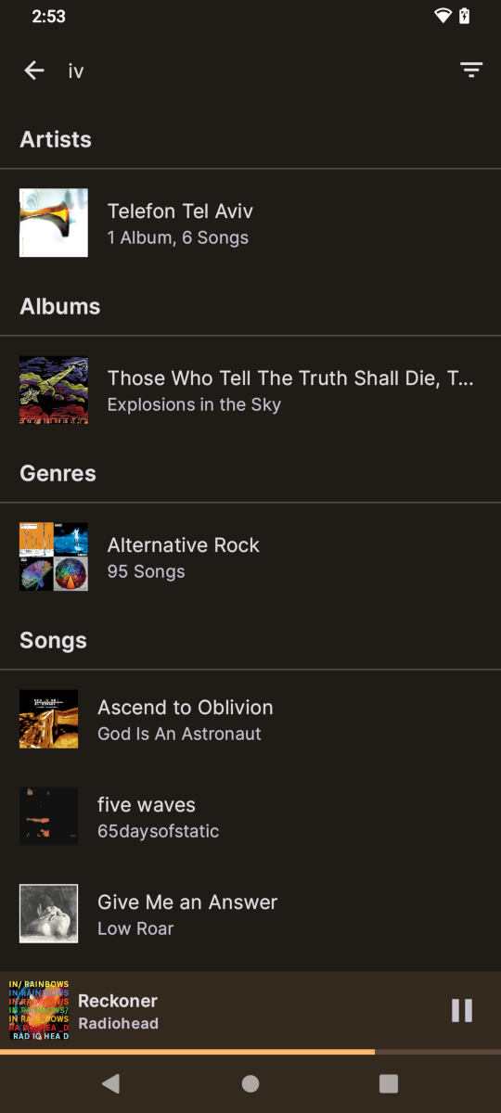501x1113 pixels.
Task: Tap Android back navigation triangle
Action: pyautogui.click(x=110, y=1083)
